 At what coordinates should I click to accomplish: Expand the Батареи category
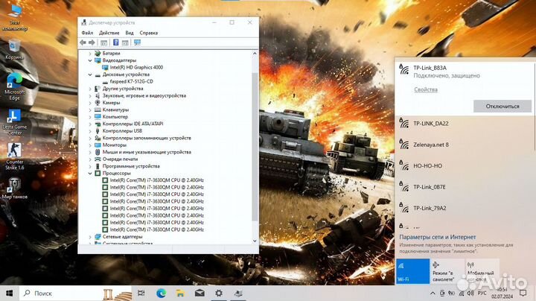pos(90,54)
